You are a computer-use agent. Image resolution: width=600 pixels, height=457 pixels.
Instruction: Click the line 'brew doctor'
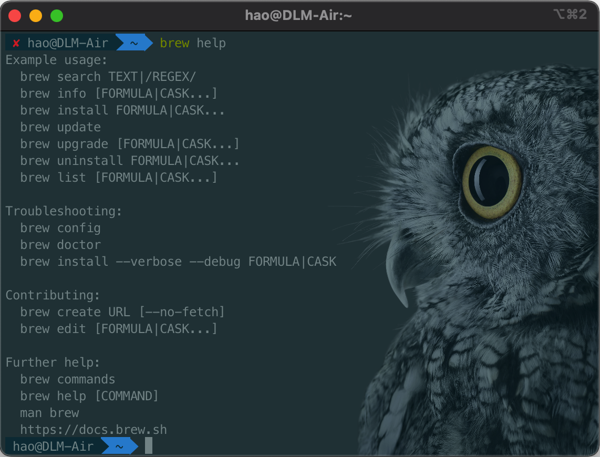click(x=60, y=245)
